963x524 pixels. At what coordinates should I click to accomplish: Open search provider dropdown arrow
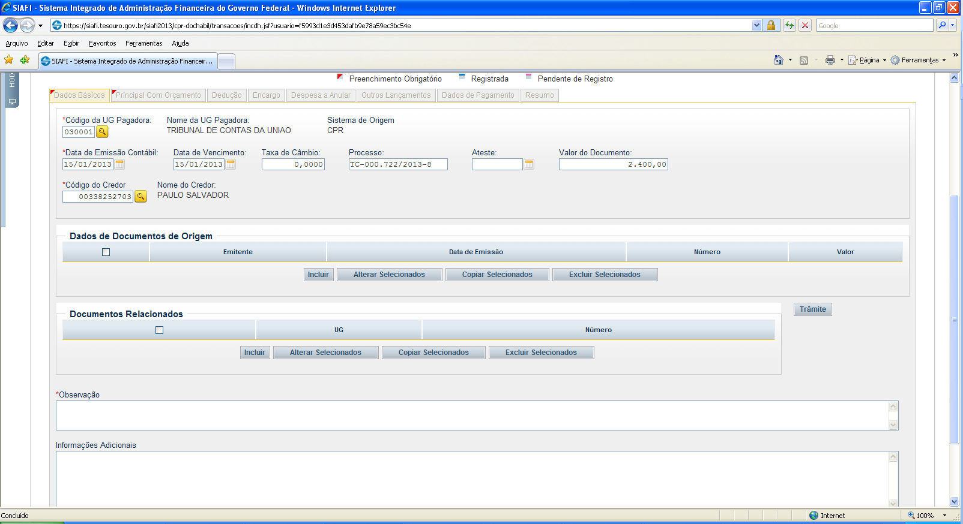pyautogui.click(x=953, y=25)
